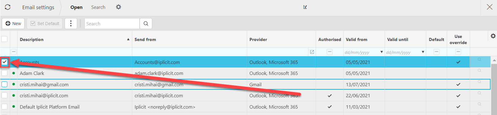497x115 pixels.
Task: Click the Provider filter pop-out icon
Action: (x=312, y=52)
